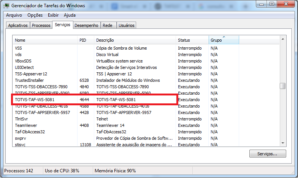Click the Serviços... button

coord(268,154)
